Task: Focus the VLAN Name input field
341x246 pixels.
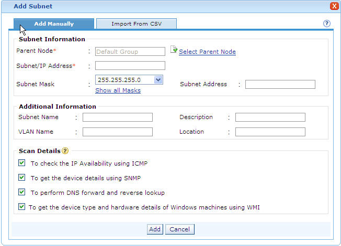Action: (118, 132)
